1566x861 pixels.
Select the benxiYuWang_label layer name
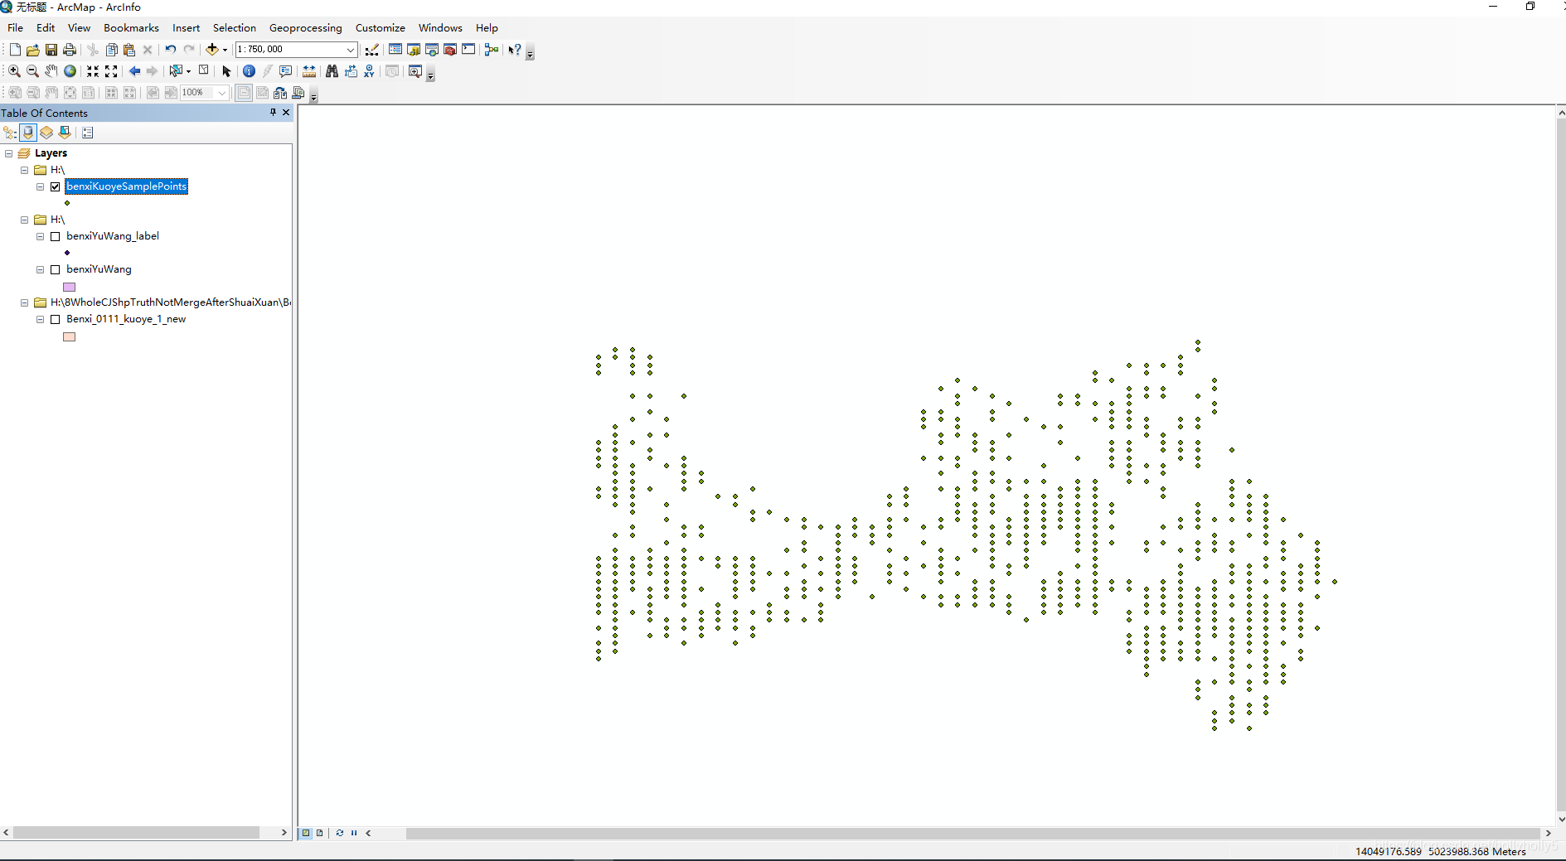113,236
